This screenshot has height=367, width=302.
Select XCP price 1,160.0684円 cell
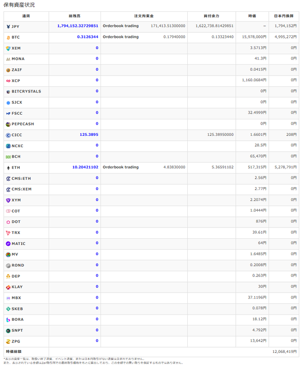point(254,80)
